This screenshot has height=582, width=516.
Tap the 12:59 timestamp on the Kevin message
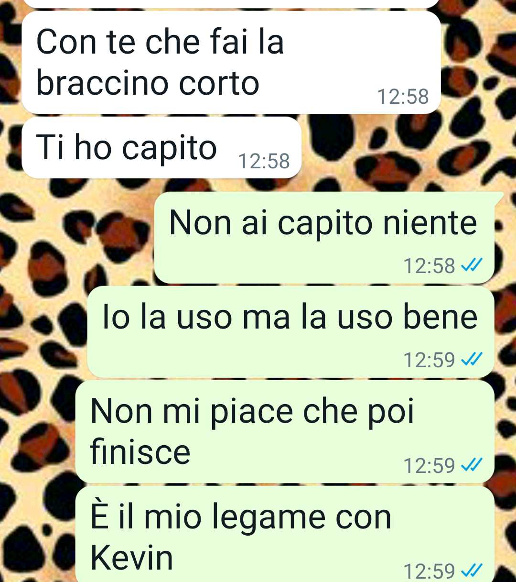point(429,571)
